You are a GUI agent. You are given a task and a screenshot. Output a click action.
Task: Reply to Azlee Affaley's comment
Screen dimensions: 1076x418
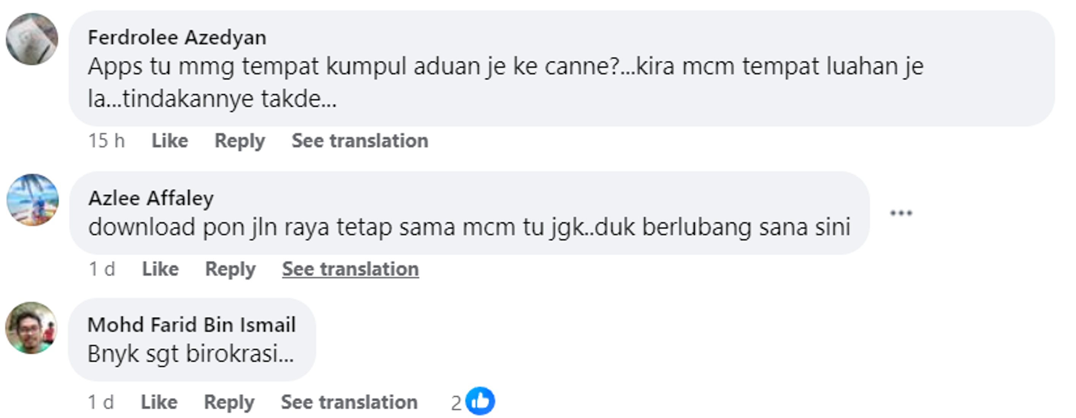(x=230, y=269)
